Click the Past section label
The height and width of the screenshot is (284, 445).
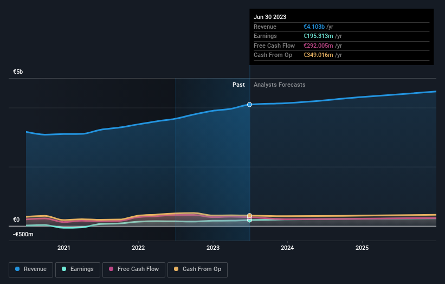(x=238, y=85)
